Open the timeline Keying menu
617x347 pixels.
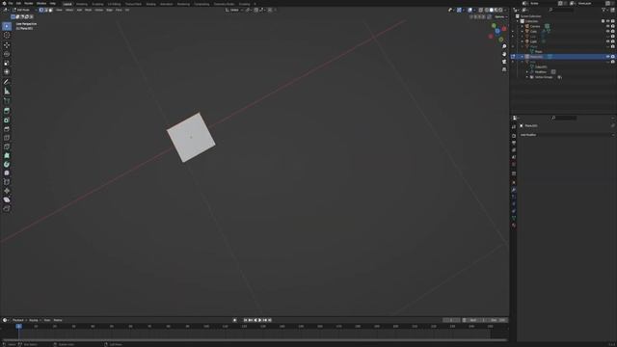[x=34, y=320]
